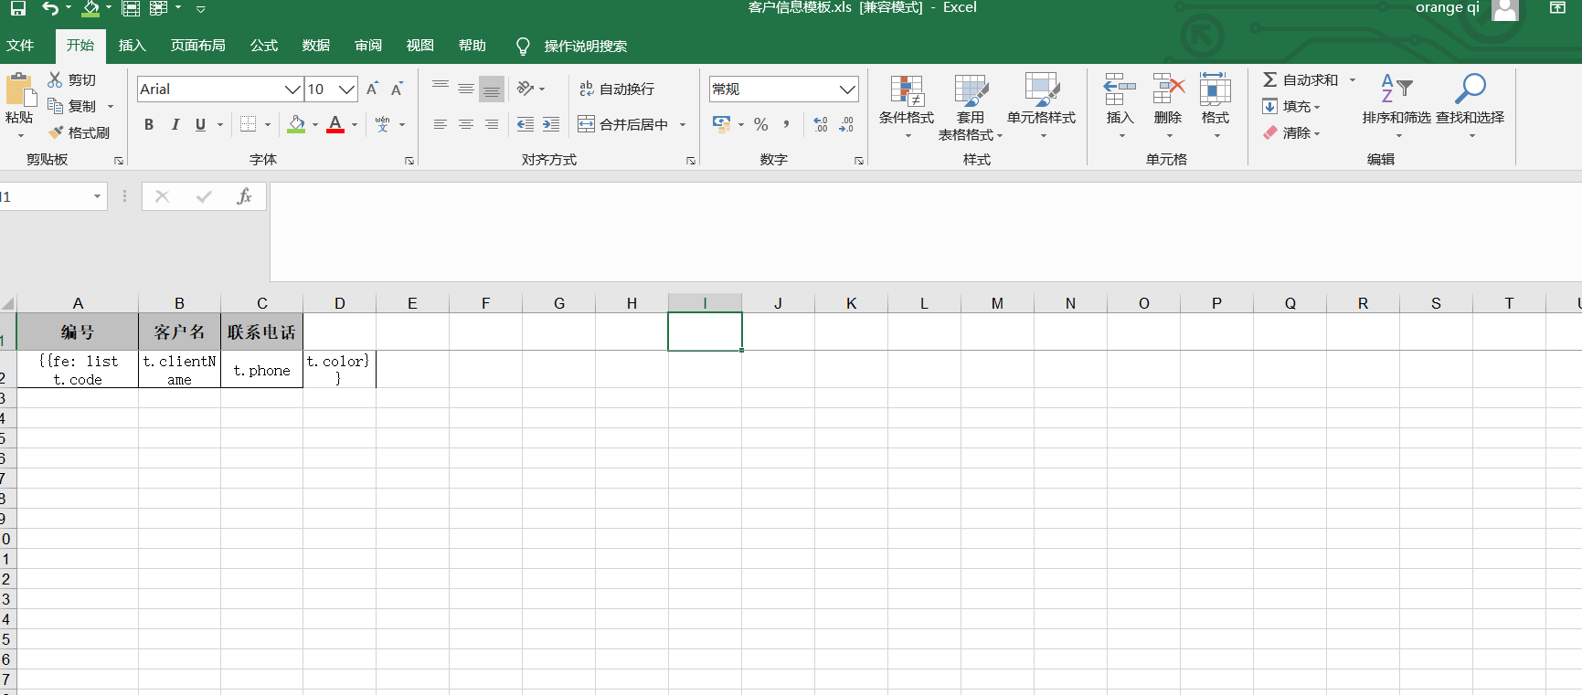
Task: Open the File (文件) tab
Action: pyautogui.click(x=20, y=46)
